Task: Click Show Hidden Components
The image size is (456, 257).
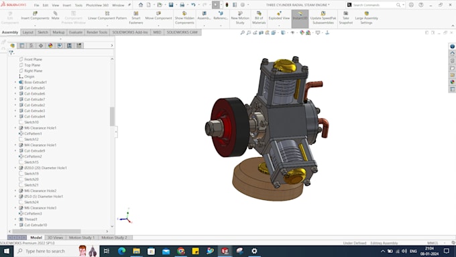Action: tap(184, 17)
